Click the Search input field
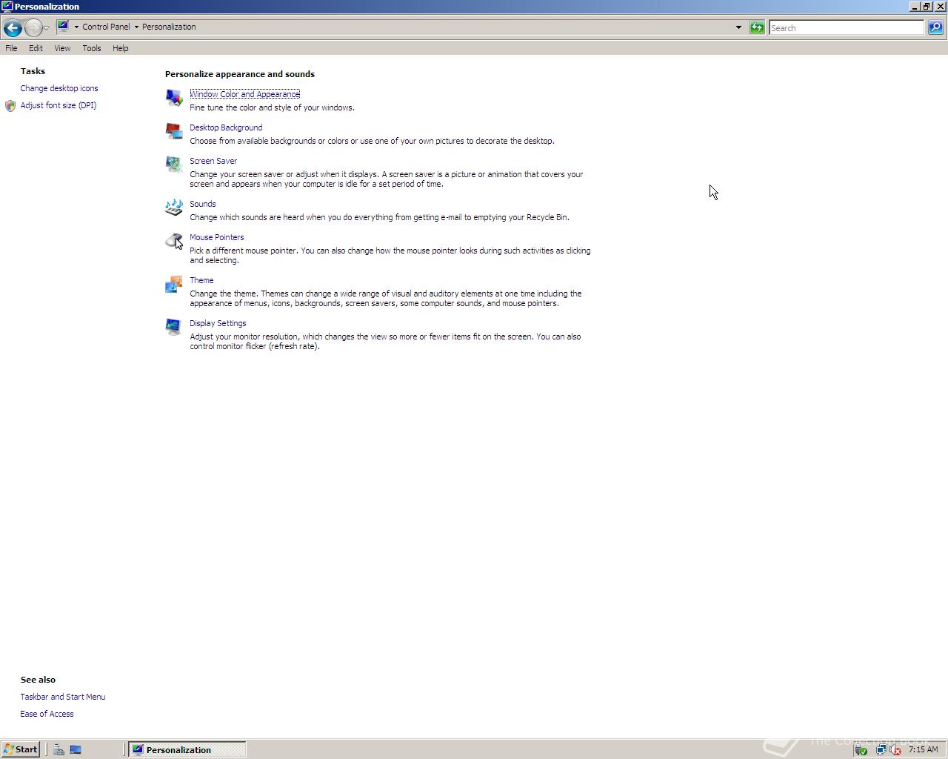Viewport: 948px width, 759px height. [847, 27]
